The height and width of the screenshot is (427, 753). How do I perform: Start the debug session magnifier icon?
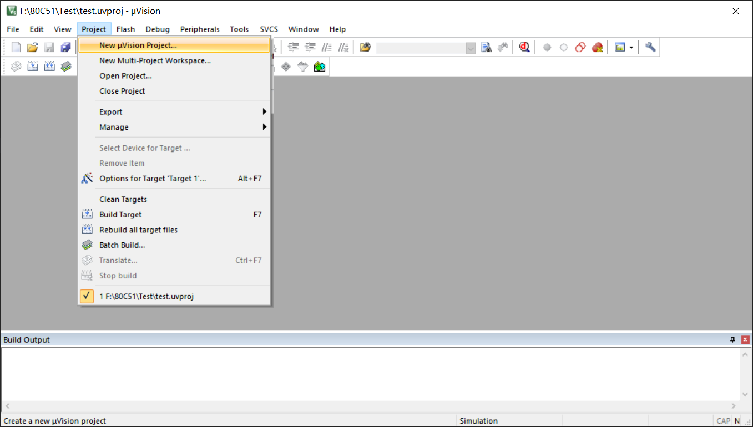[524, 48]
